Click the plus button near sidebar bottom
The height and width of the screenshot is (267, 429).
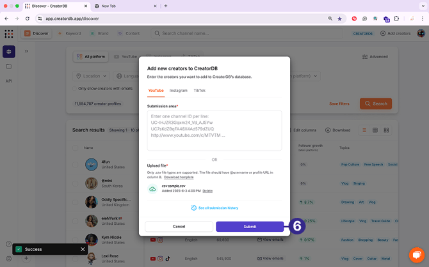(26, 258)
